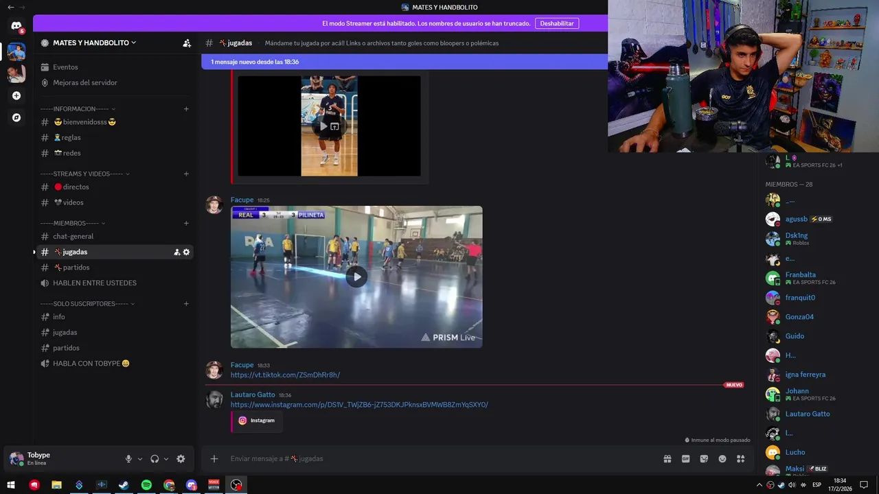The width and height of the screenshot is (879, 494).
Task: Open the reglas channel
Action: 114,137
